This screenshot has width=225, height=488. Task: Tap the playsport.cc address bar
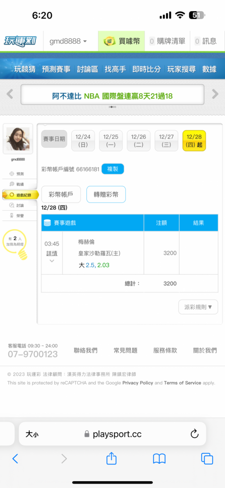point(112,434)
